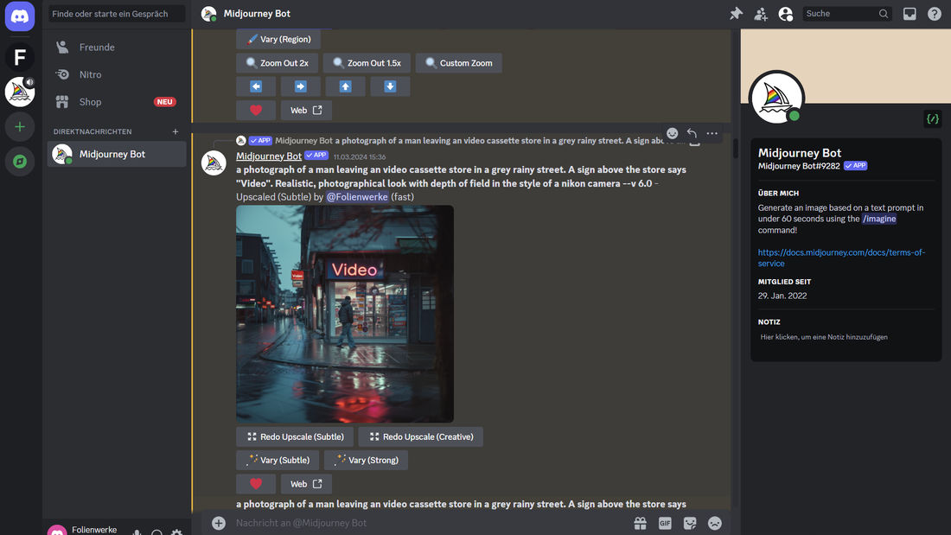Add reaction emoji on message hover bar
This screenshot has height=535, width=951.
tap(672, 133)
